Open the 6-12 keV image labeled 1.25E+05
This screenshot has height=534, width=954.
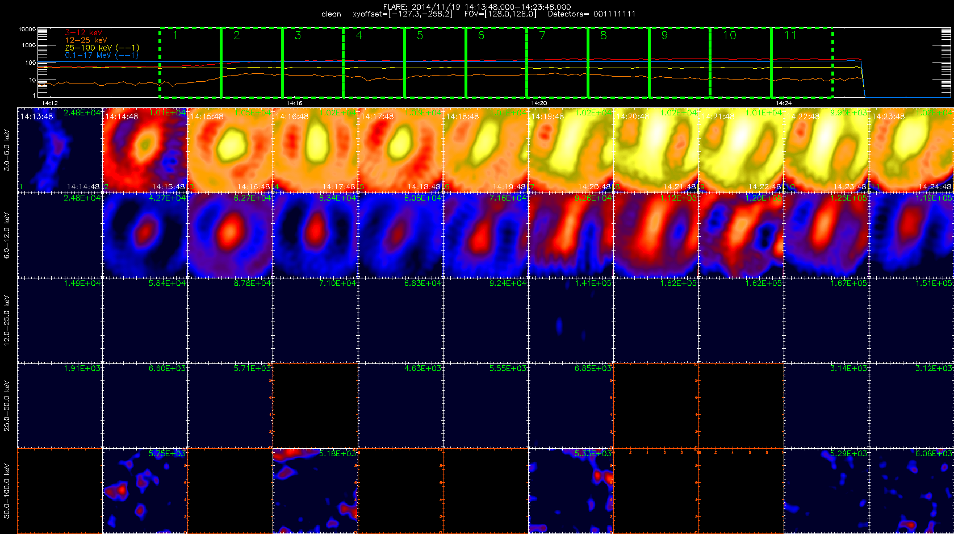pos(827,235)
